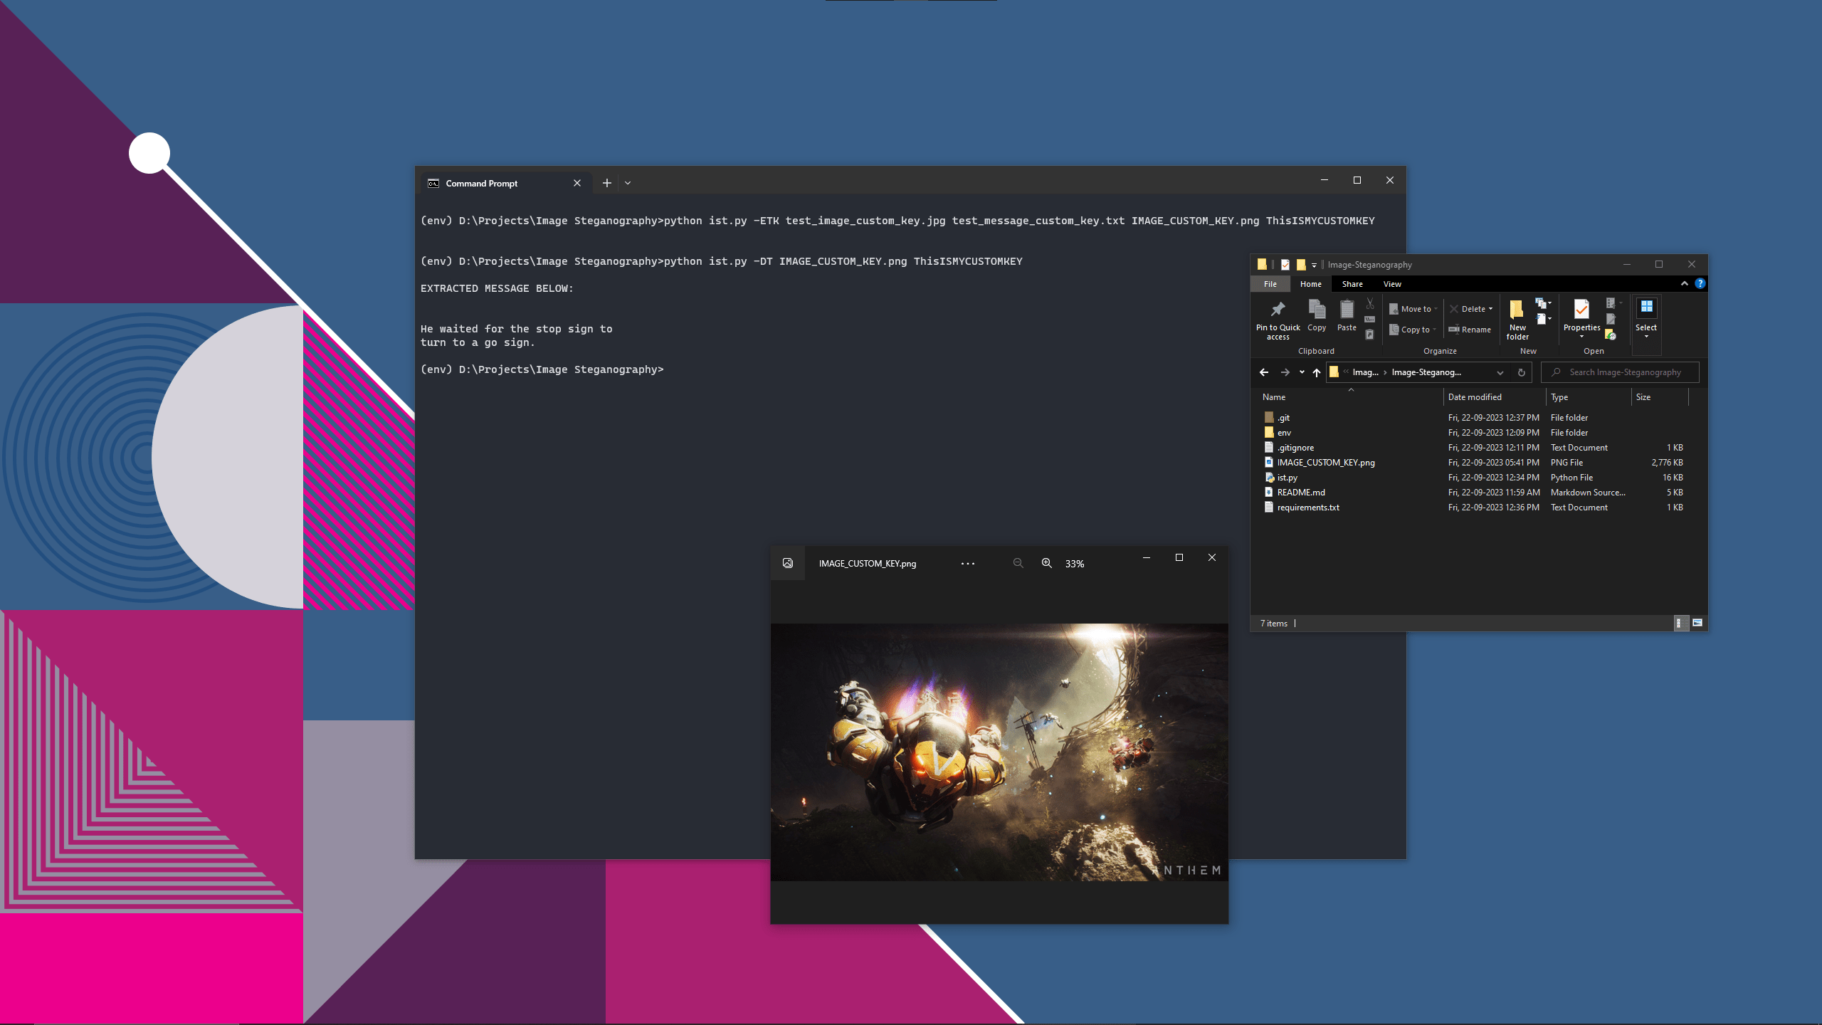Zoom in on the Photos image

click(1047, 563)
